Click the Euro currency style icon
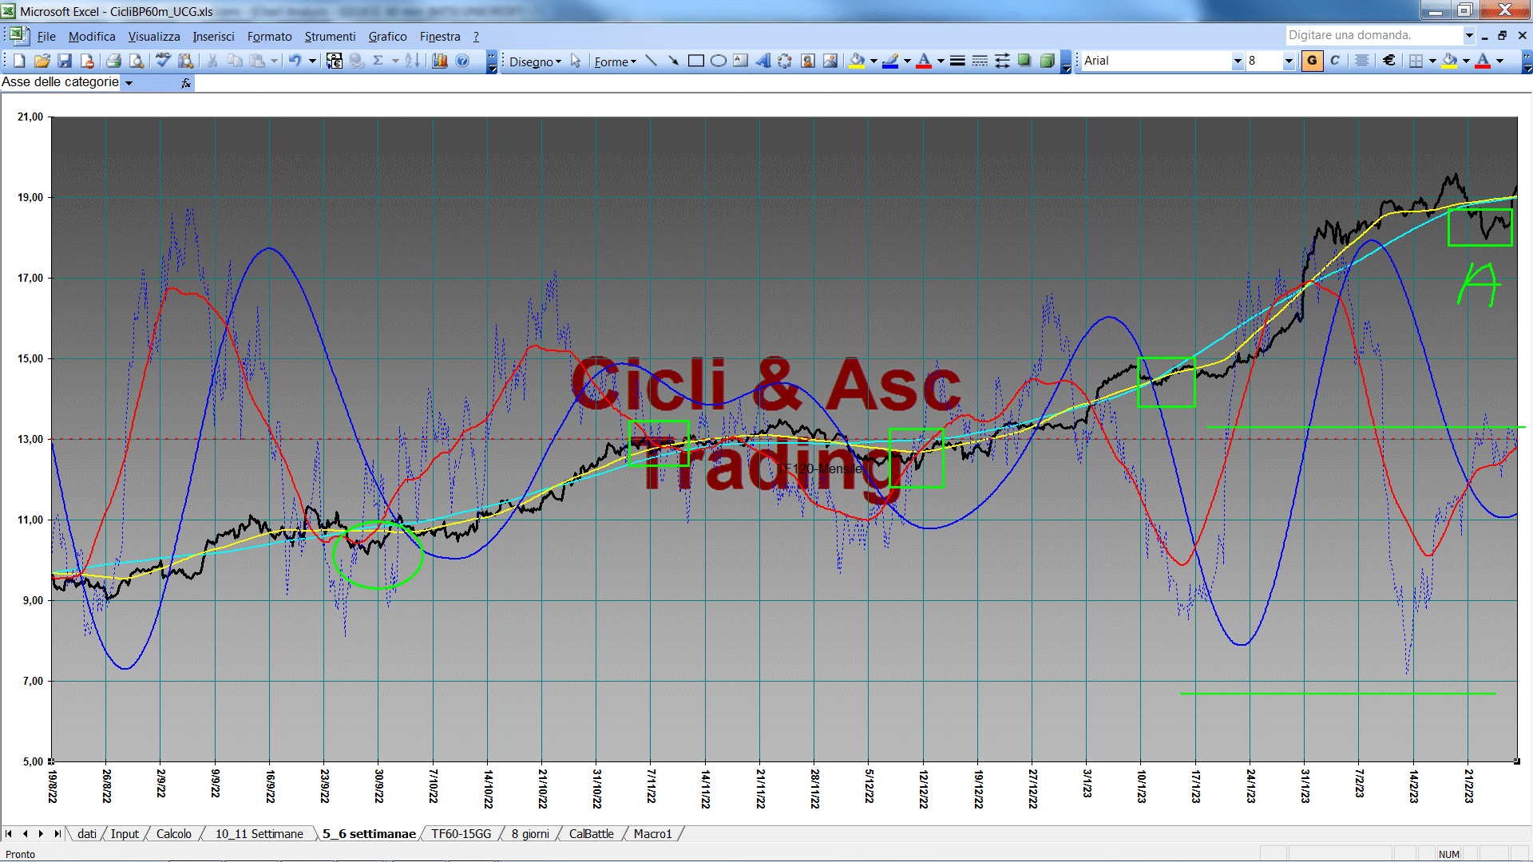 1389,61
